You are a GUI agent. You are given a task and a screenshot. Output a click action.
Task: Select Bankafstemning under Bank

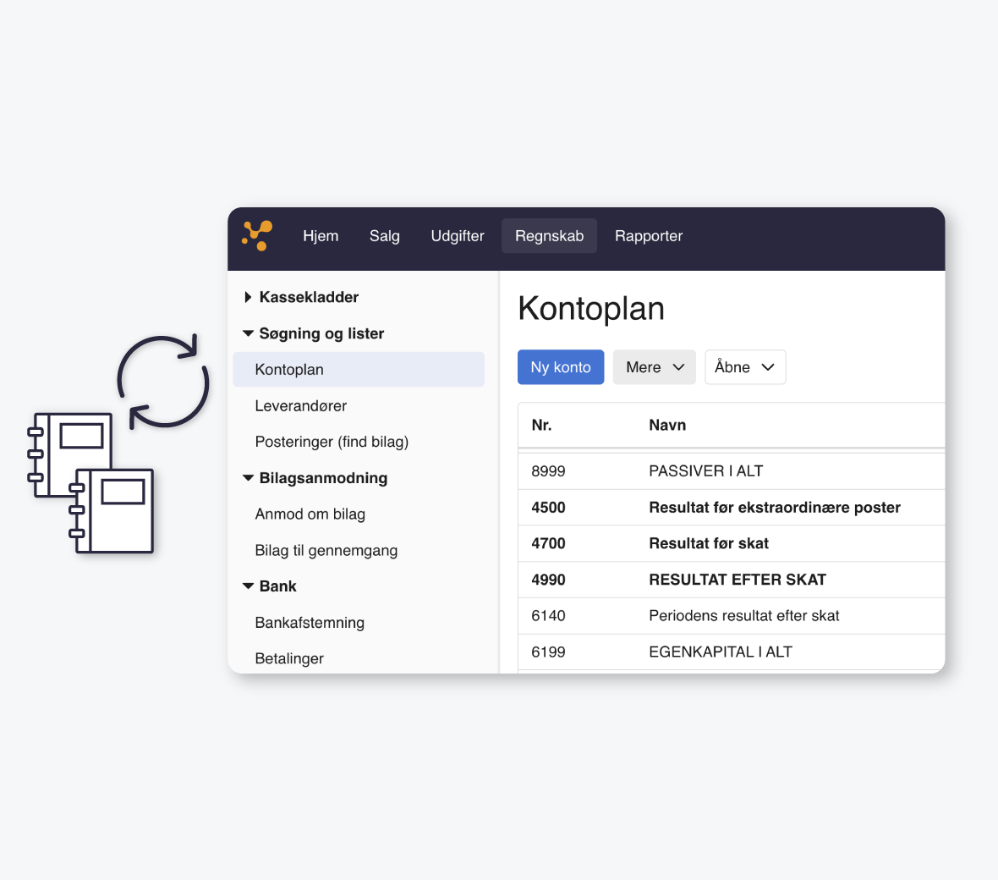tap(310, 622)
